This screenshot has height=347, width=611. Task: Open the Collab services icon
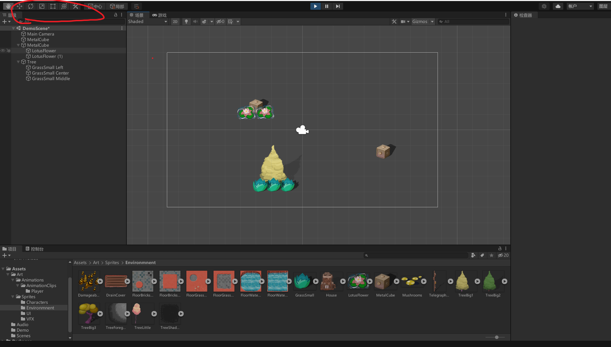click(x=544, y=6)
